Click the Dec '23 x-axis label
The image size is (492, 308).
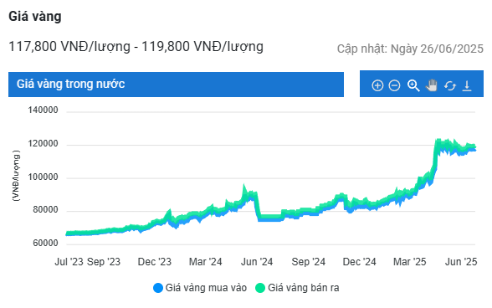155,262
